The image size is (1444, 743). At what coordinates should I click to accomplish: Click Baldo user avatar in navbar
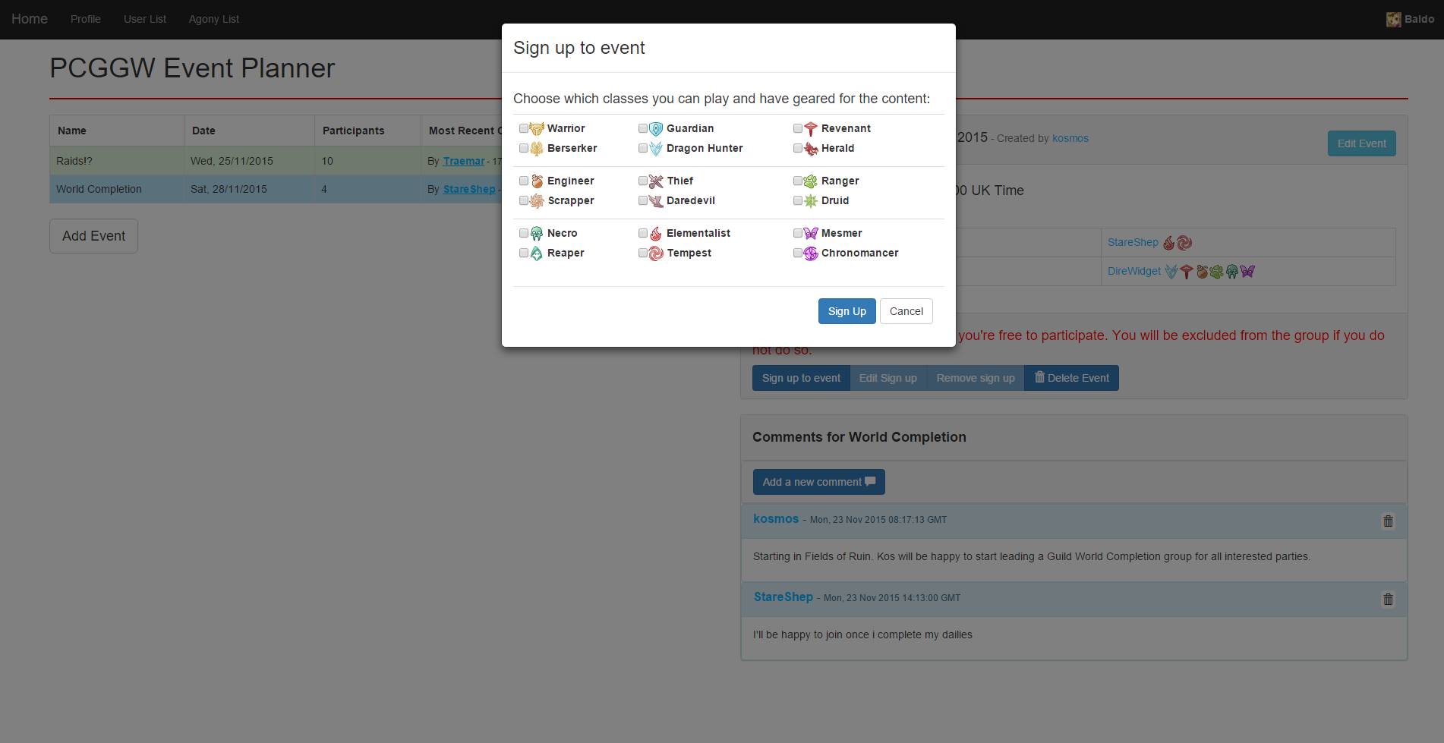click(1393, 20)
